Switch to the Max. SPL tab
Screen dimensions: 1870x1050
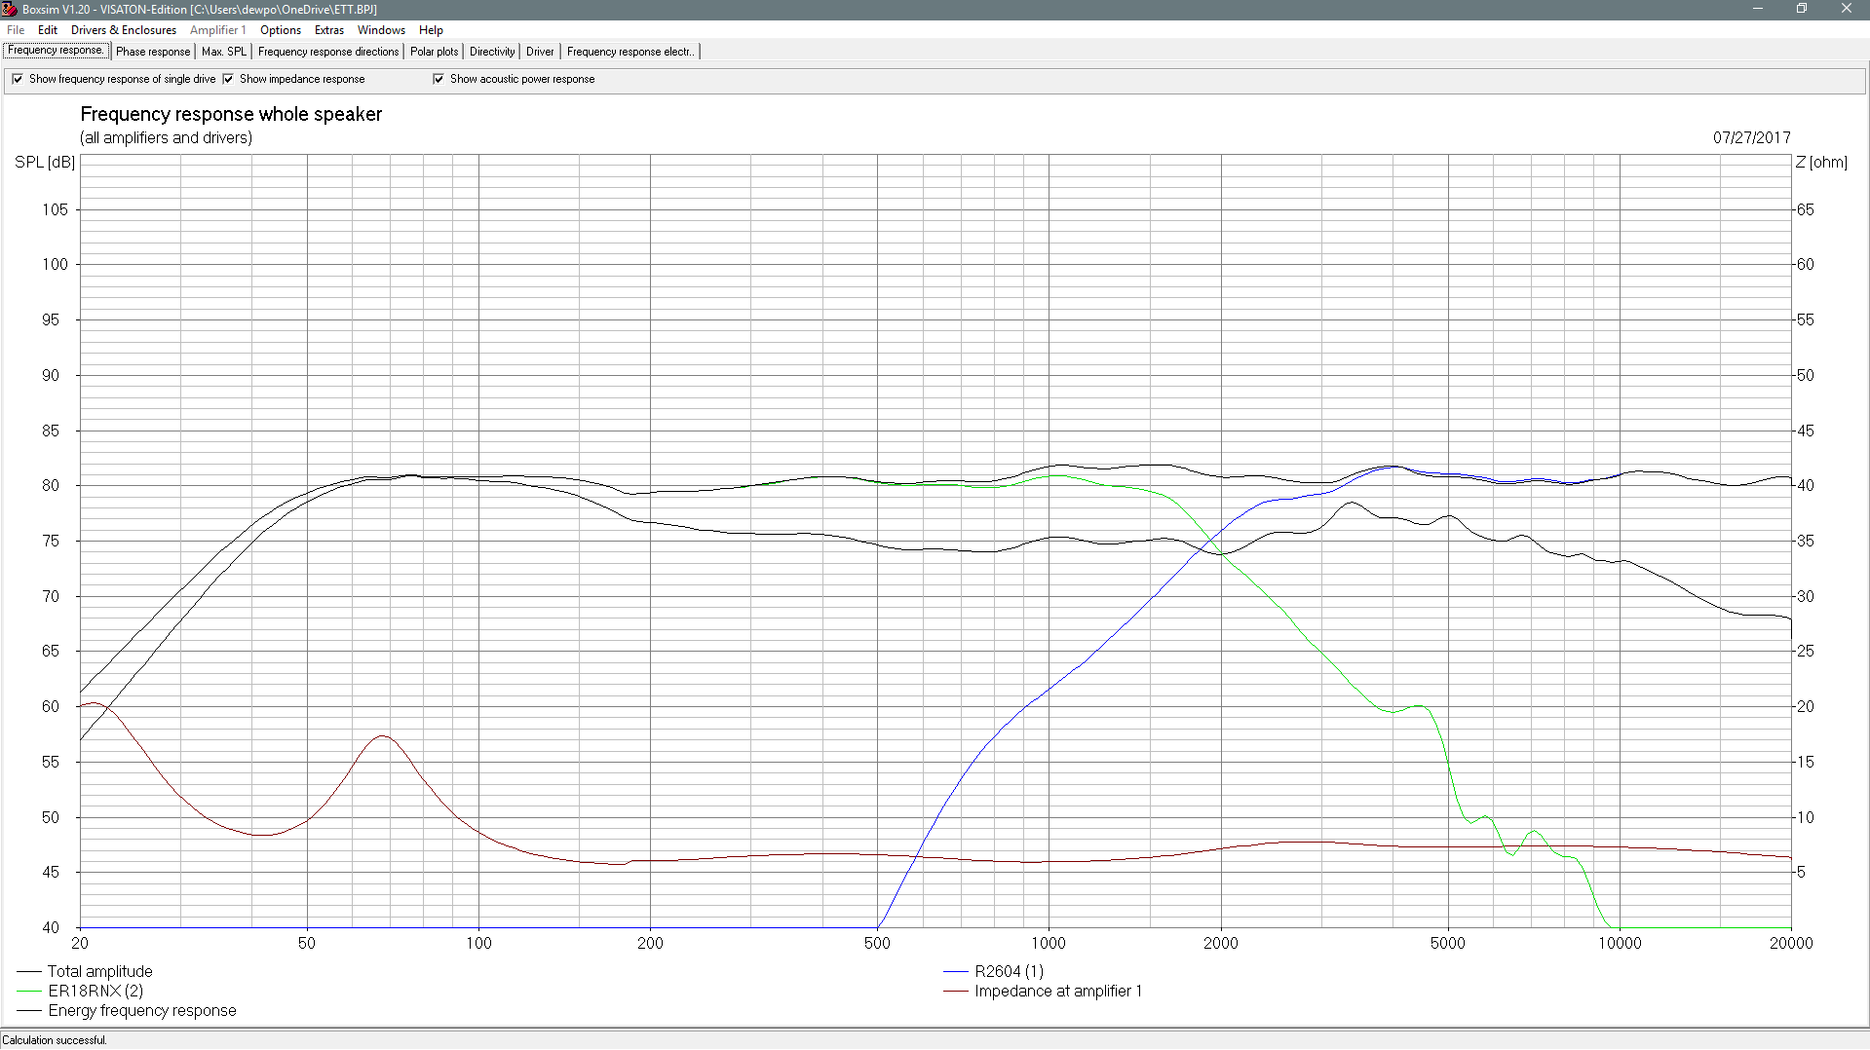coord(224,52)
